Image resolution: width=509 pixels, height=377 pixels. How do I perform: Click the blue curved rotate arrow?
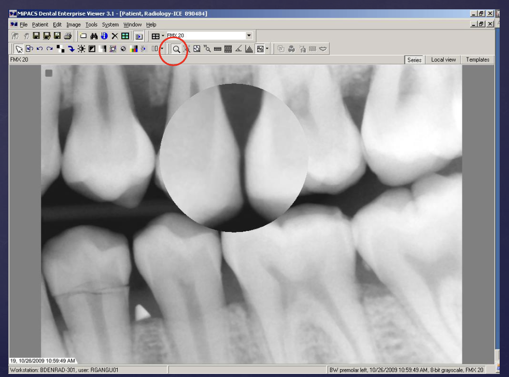click(71, 49)
